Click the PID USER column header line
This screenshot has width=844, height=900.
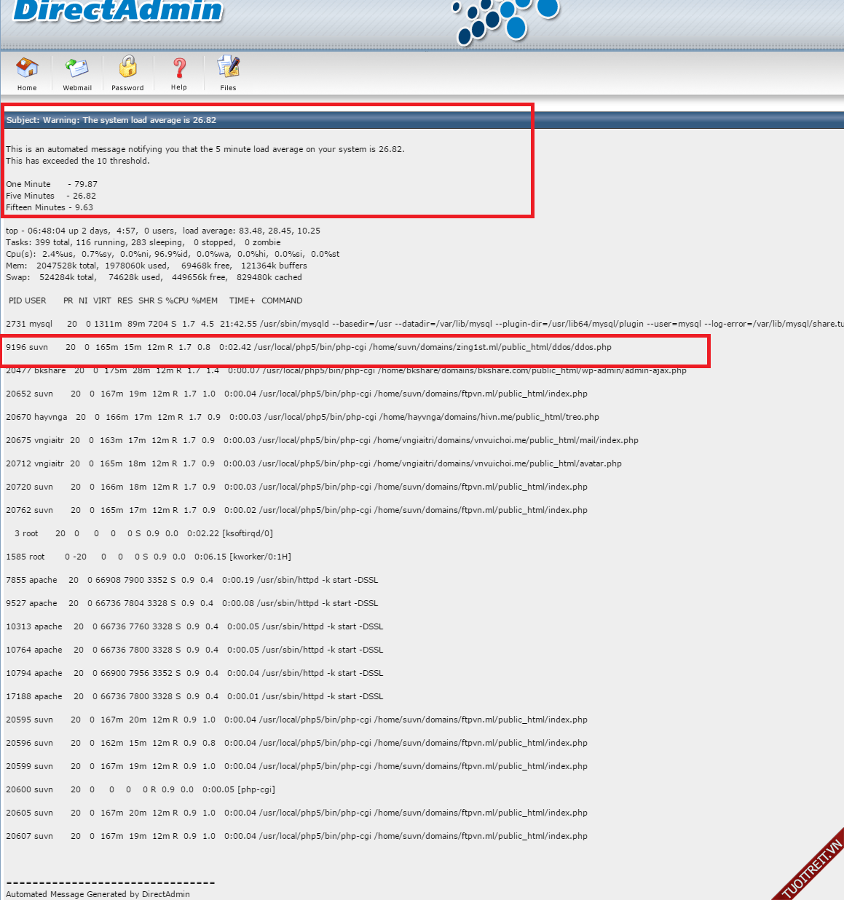(154, 300)
